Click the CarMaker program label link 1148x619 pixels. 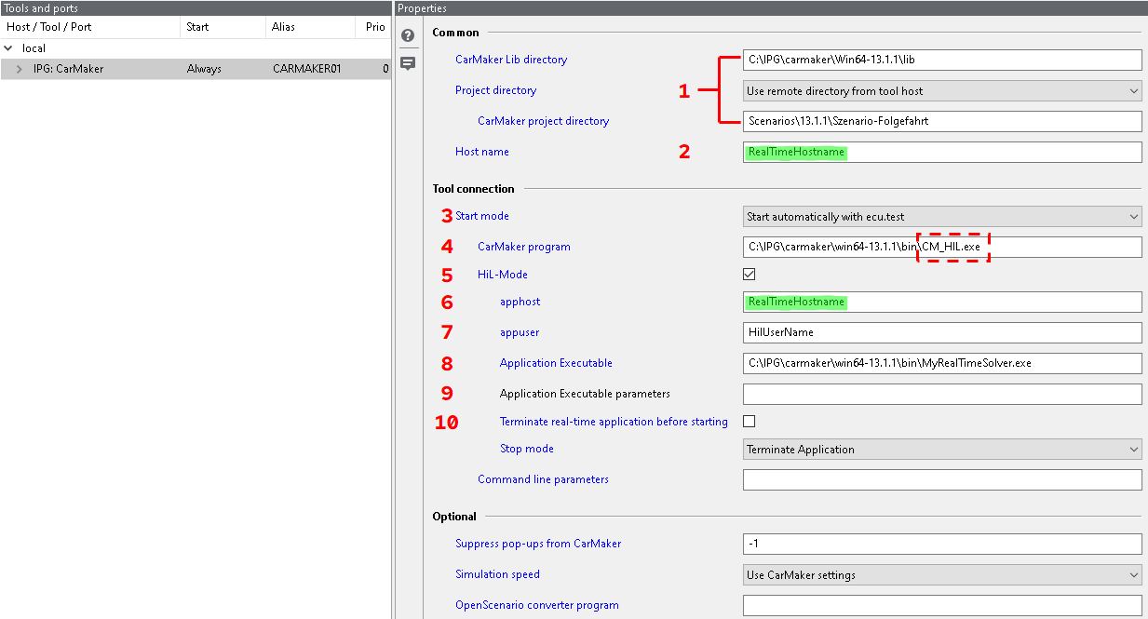(x=524, y=247)
